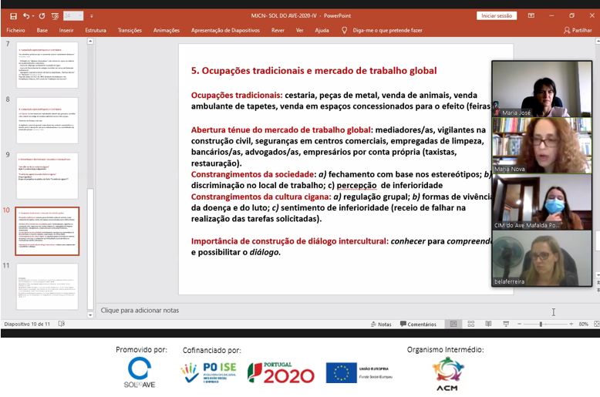Select CIM do Ave Mafalda video tile
Viewport: 600px width, 397px height.
(x=542, y=201)
